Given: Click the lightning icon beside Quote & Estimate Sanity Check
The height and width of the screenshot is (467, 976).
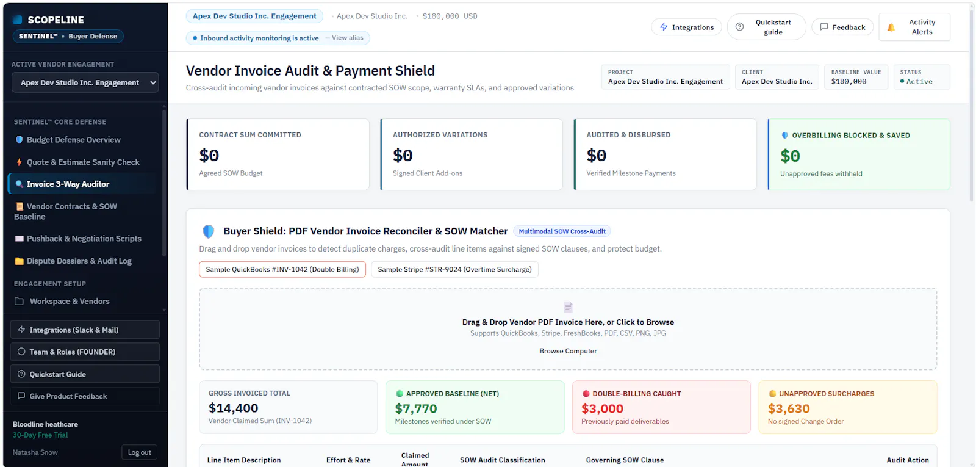Looking at the screenshot, I should coord(19,162).
